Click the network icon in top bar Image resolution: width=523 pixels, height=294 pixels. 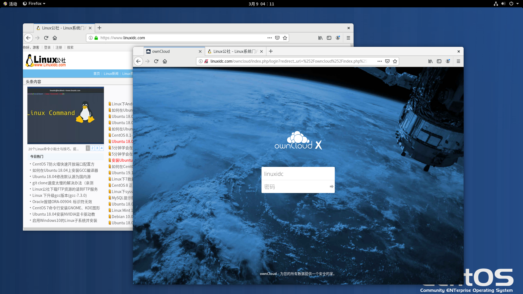click(496, 4)
